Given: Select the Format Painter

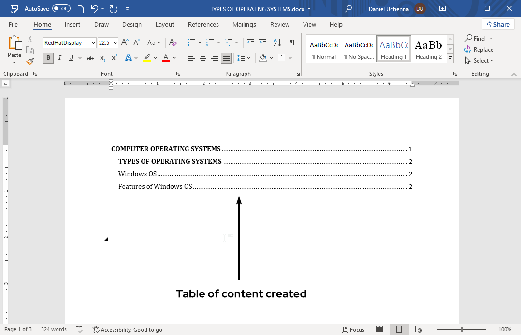Looking at the screenshot, I should tap(29, 61).
